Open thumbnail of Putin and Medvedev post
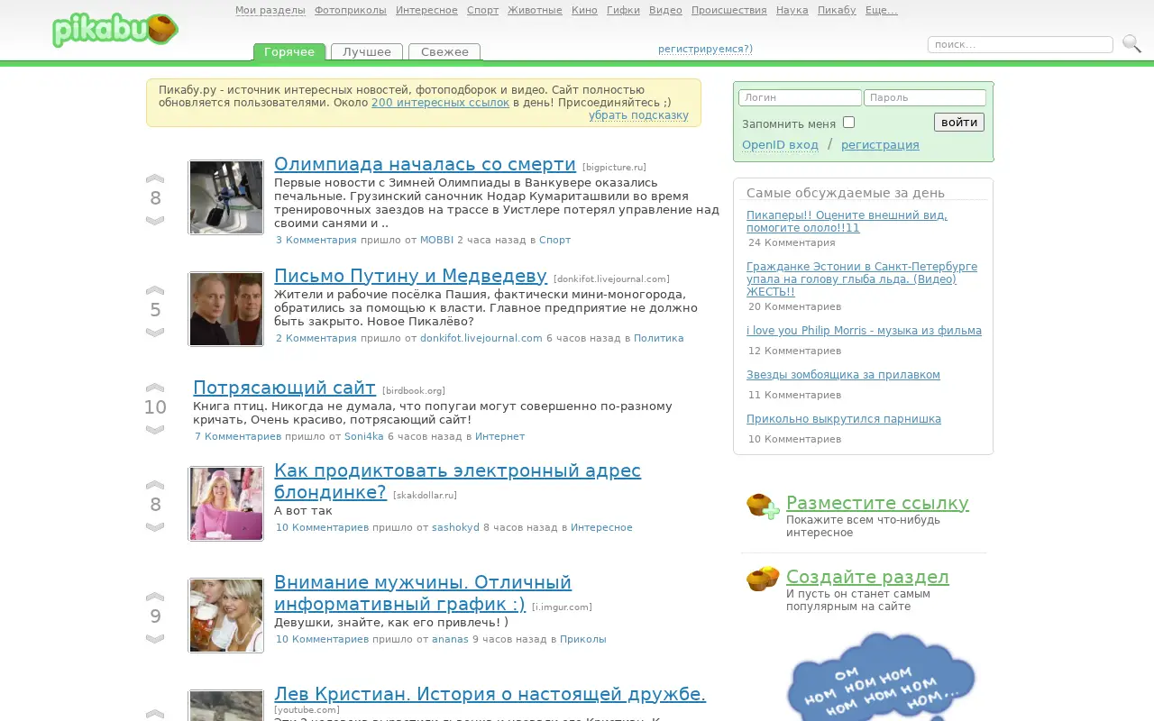Screen dimensions: 1154x721 click(226, 309)
